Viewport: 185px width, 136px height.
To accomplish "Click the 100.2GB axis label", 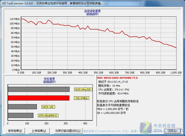I will [37, 72].
